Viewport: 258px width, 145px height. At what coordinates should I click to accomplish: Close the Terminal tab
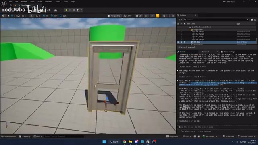point(217,52)
